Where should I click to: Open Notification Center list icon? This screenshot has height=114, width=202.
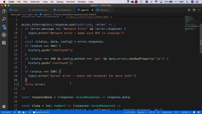(197, 2)
